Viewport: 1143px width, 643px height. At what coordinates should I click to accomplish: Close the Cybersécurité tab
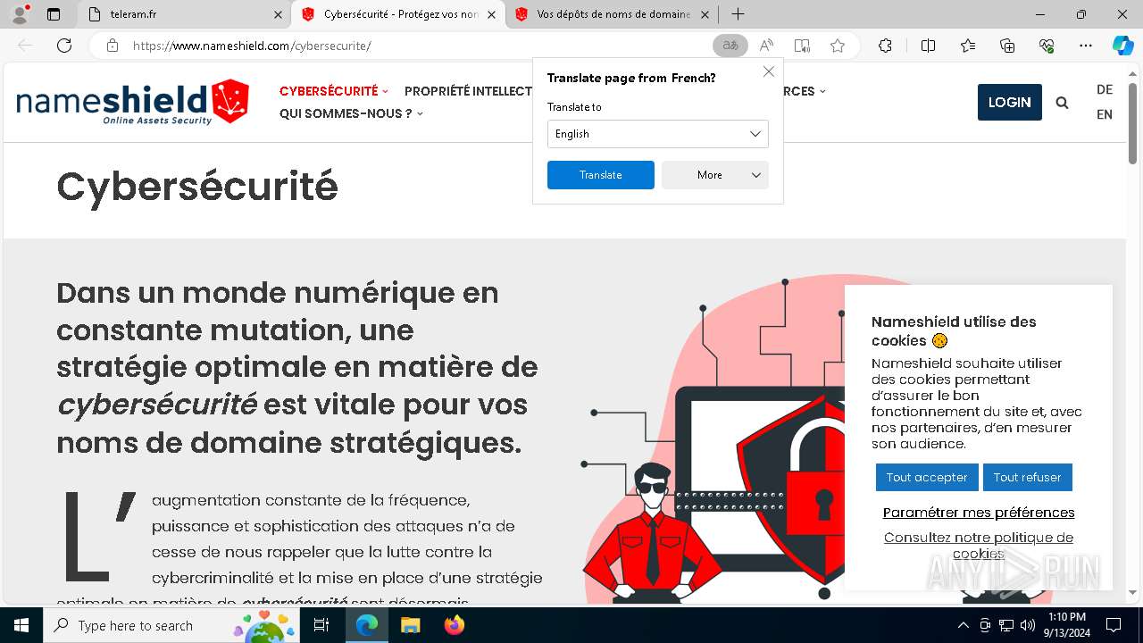[492, 14]
